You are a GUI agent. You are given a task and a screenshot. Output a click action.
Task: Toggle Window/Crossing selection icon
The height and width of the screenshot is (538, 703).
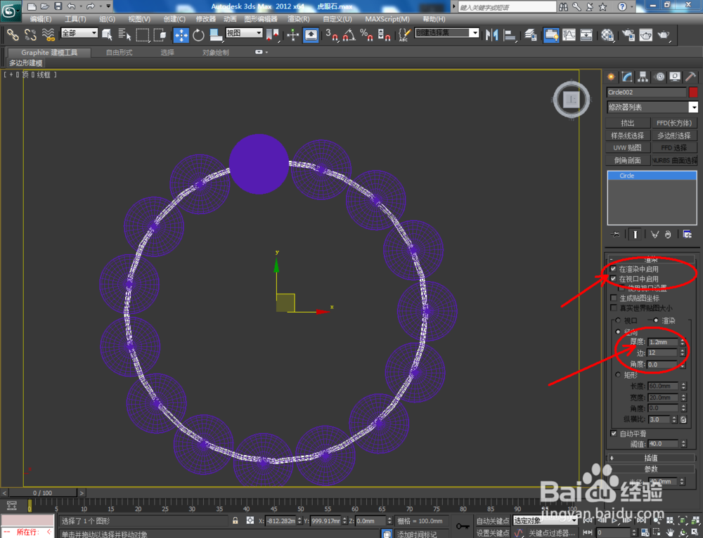click(x=160, y=34)
